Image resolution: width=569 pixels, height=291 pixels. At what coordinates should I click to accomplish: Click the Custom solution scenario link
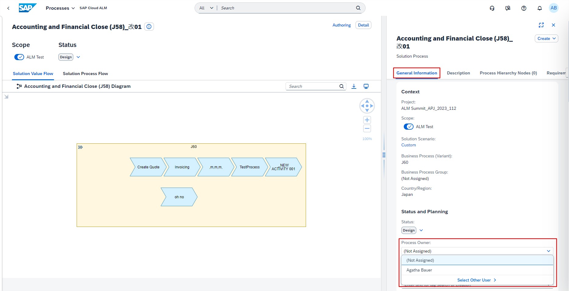point(408,145)
